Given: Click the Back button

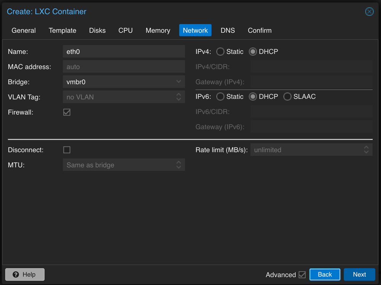Looking at the screenshot, I should pyautogui.click(x=325, y=274).
